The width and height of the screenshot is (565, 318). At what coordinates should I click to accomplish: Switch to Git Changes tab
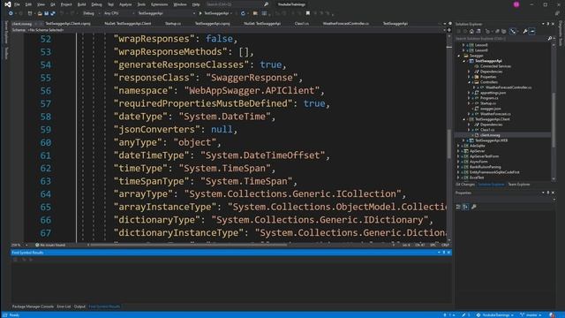(x=465, y=185)
